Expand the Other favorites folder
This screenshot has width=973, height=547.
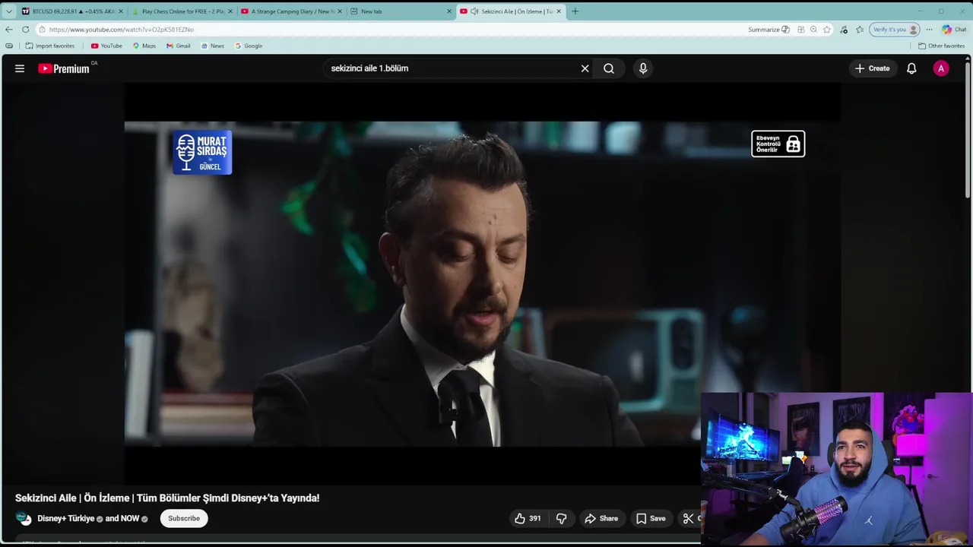[x=941, y=46]
